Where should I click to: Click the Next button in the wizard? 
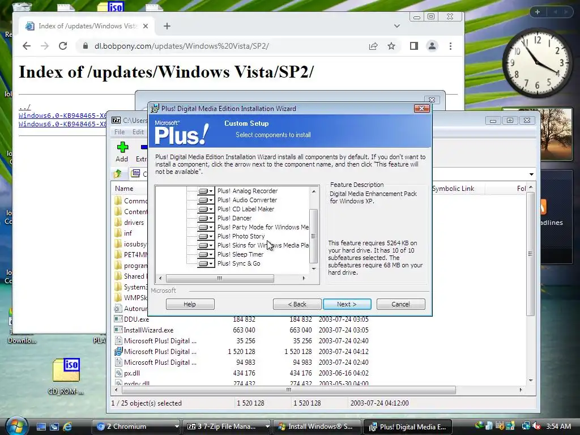coord(347,304)
